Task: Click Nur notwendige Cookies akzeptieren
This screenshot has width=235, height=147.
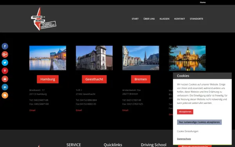Action: point(199,122)
